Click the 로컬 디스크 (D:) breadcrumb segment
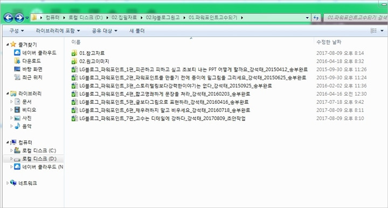This screenshot has width=388, height=208. click(85, 18)
